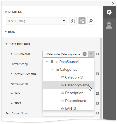Toggle the Tag property marker square
This screenshot has width=117, height=124.
click(97, 94)
